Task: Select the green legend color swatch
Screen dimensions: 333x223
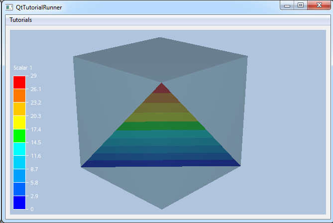Action: 19,135
